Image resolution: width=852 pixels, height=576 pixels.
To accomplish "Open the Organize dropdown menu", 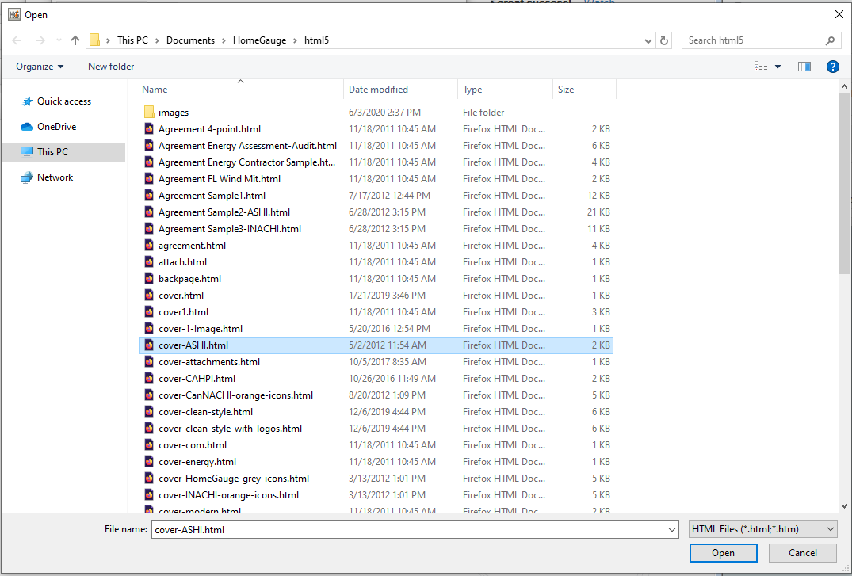I will [40, 67].
